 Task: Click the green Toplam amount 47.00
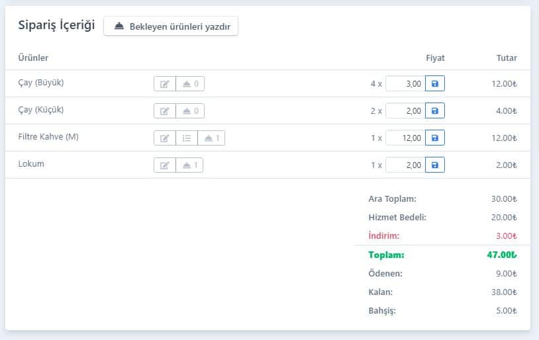pyautogui.click(x=501, y=255)
